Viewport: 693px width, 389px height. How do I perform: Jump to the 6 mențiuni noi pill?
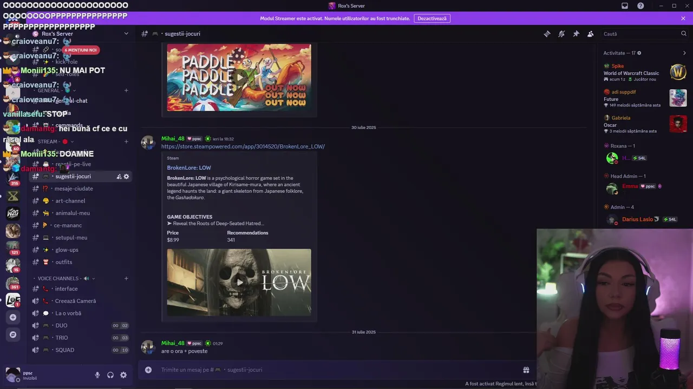point(80,50)
